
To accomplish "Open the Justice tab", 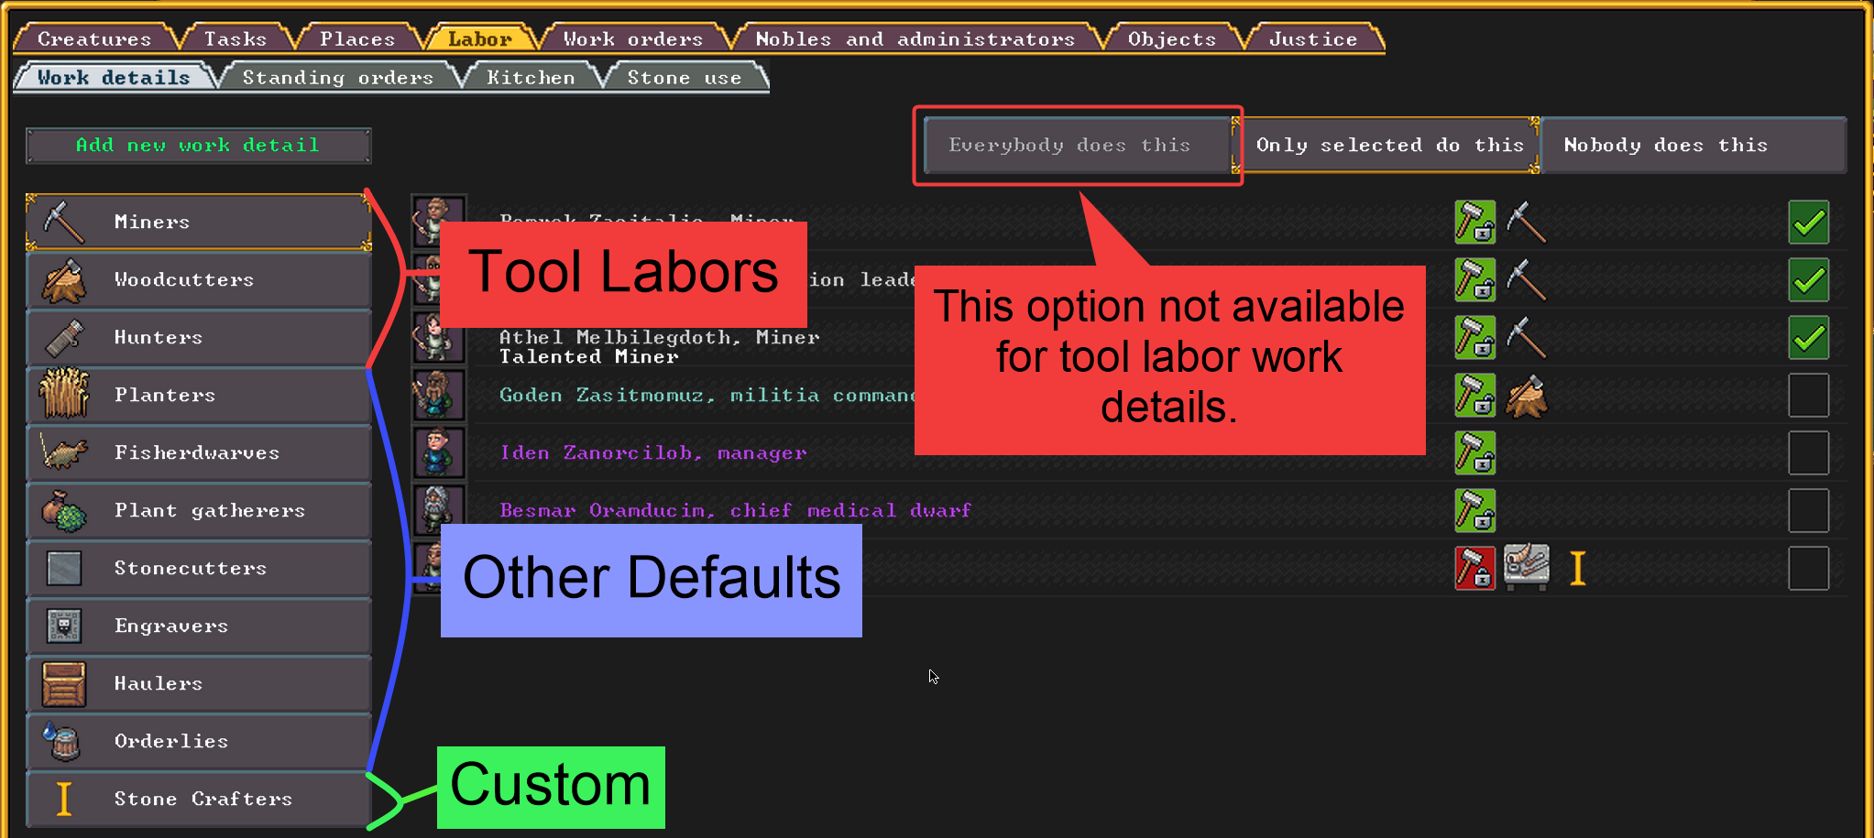I will 1313,38.
